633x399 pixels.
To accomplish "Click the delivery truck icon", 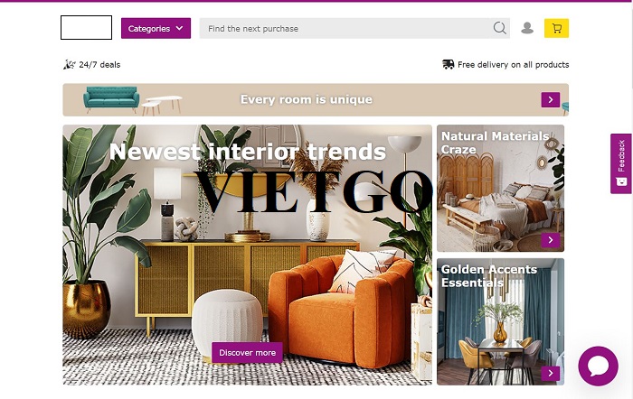I will point(449,64).
